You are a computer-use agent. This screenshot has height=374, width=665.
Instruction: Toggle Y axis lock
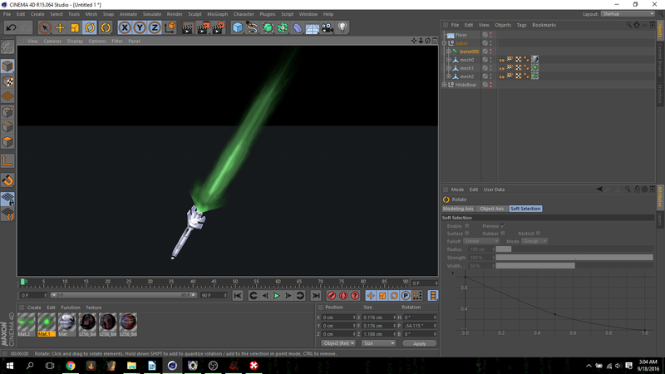coord(140,28)
